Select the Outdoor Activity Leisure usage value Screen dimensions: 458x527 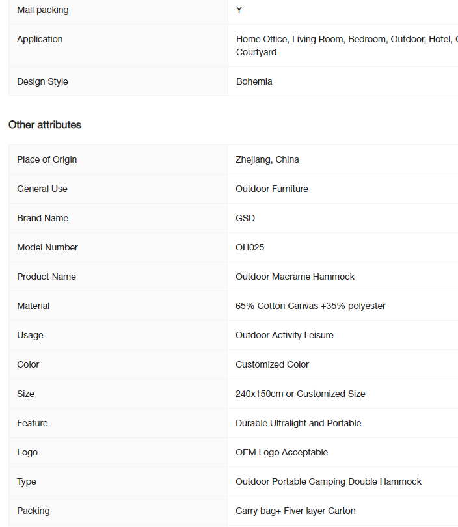pyautogui.click(x=284, y=335)
